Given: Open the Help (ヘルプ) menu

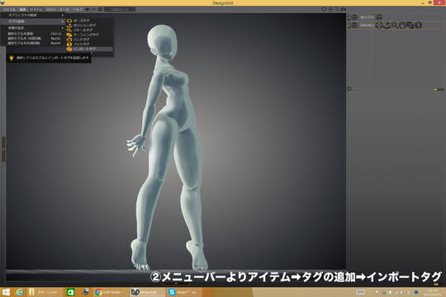Looking at the screenshot, I should pos(78,9).
